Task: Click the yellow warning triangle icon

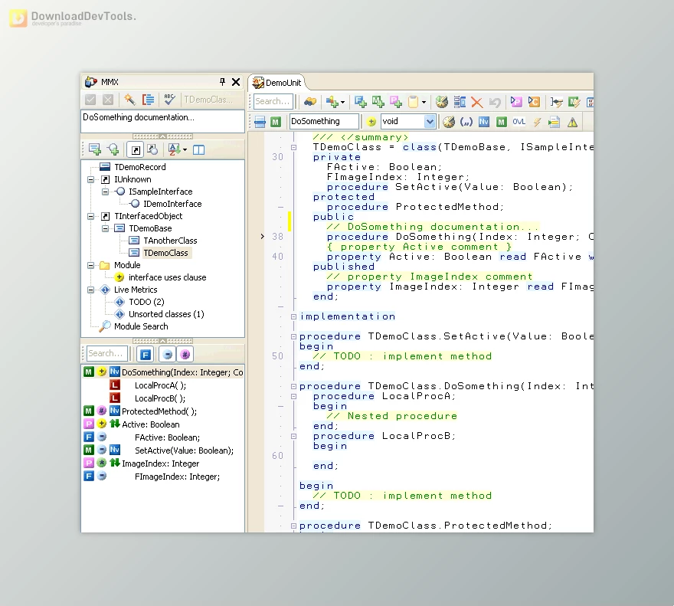Action: point(572,122)
